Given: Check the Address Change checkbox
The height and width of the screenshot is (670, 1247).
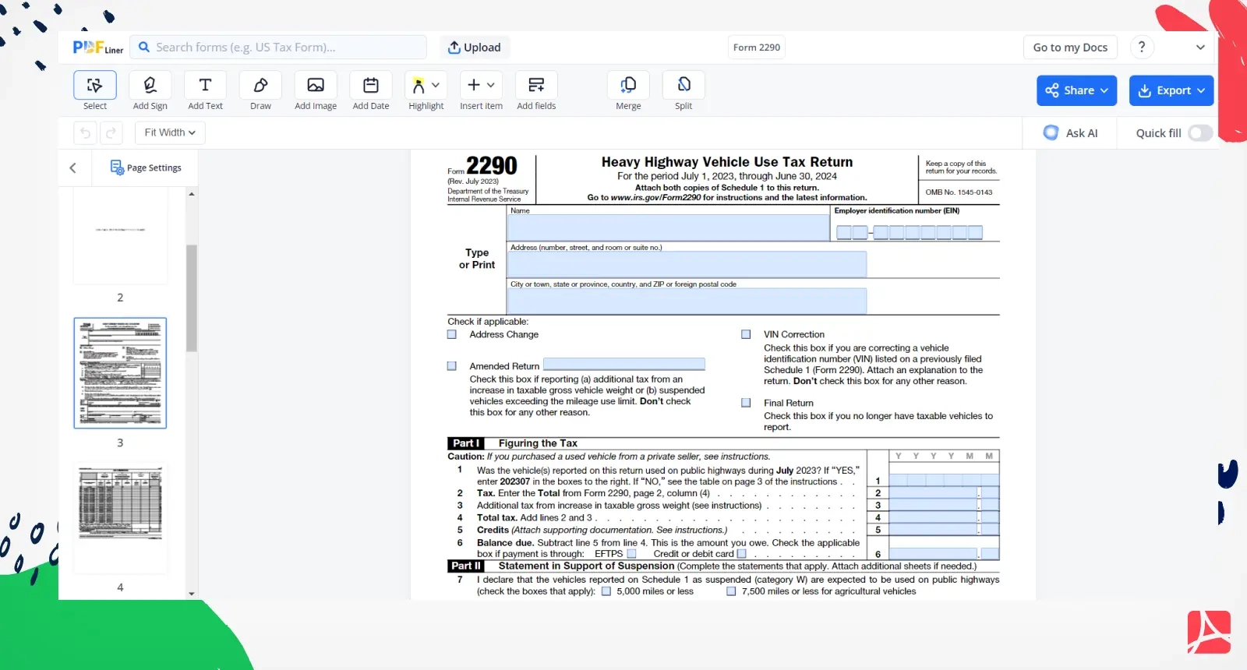Looking at the screenshot, I should pos(452,334).
